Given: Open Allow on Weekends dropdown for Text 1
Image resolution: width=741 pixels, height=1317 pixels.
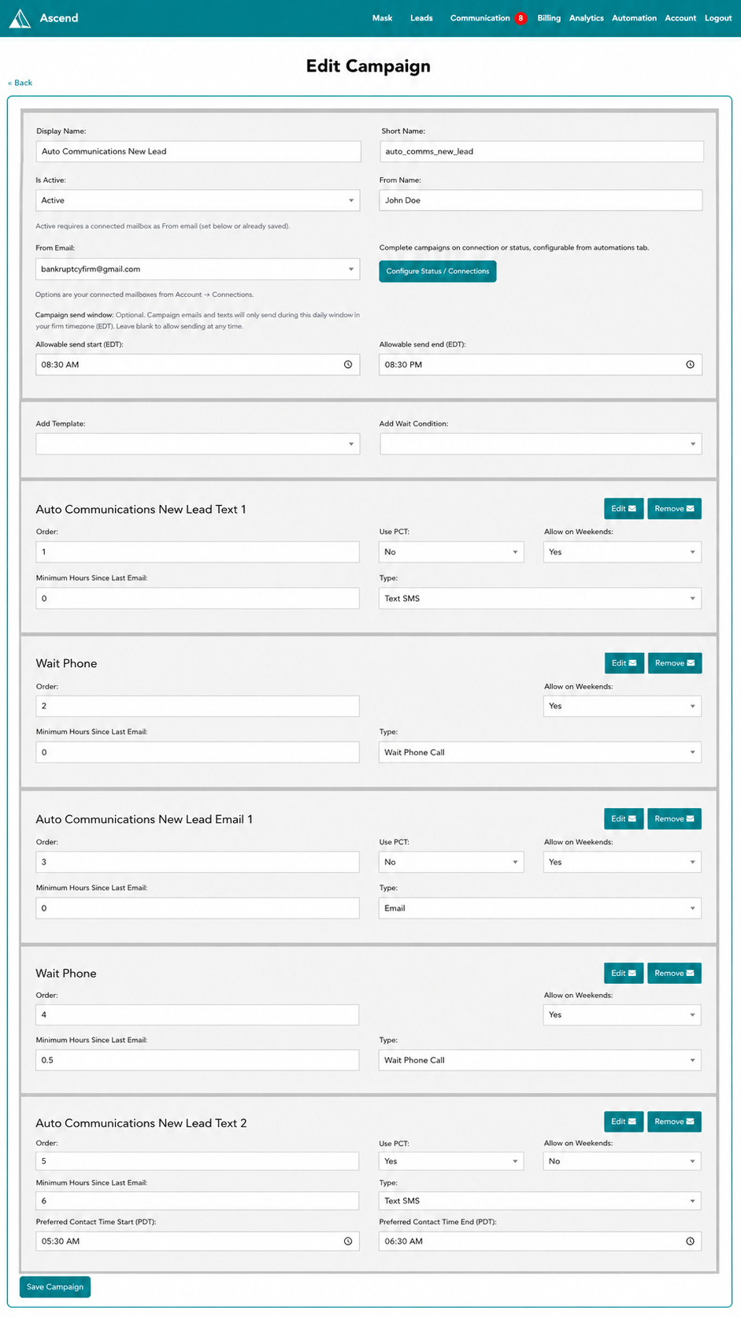Looking at the screenshot, I should click(x=622, y=552).
